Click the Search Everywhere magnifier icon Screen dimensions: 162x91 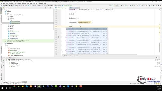(156, 6)
